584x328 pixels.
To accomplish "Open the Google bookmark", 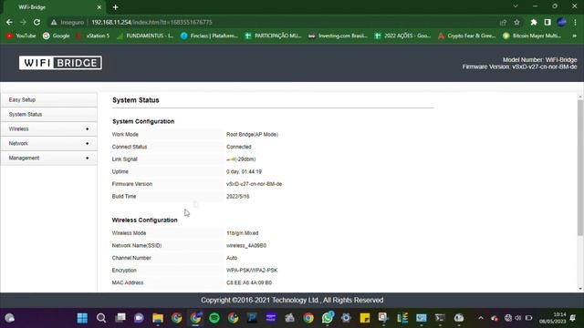I will pos(57,36).
